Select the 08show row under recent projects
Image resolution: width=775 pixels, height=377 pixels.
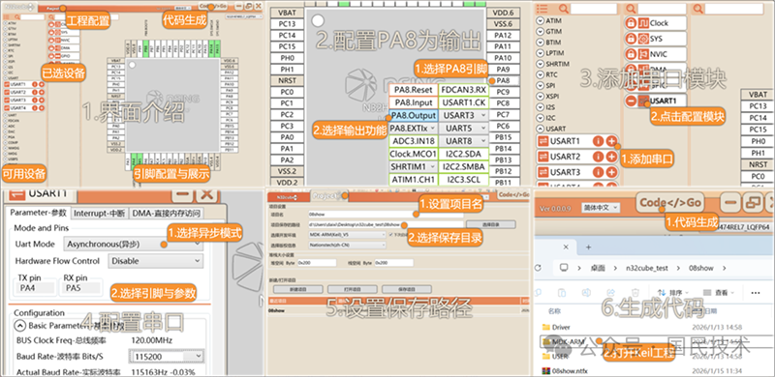point(398,311)
